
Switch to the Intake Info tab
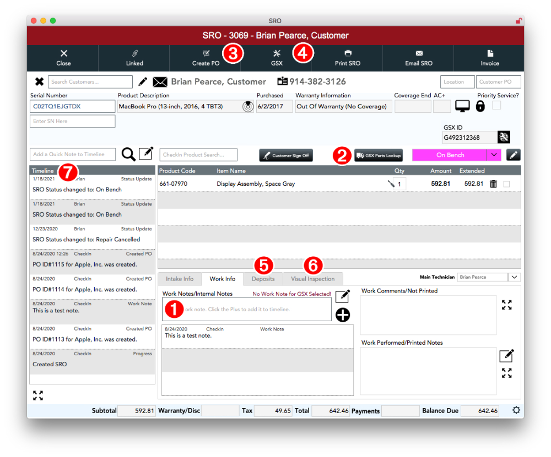click(180, 279)
